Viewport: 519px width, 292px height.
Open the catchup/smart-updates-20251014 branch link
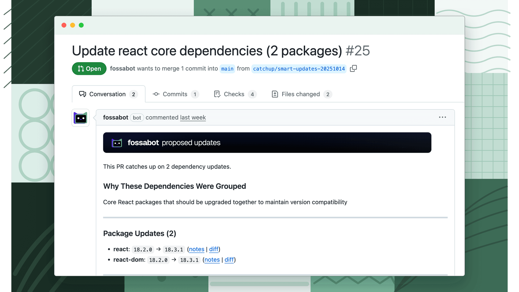point(299,69)
